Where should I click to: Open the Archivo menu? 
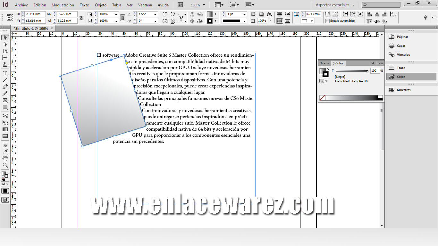pyautogui.click(x=21, y=5)
